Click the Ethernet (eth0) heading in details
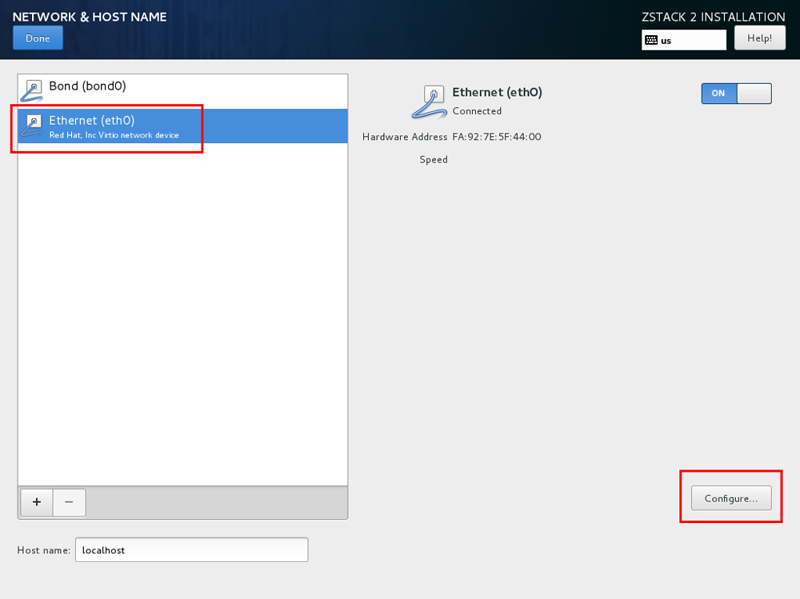 (497, 92)
